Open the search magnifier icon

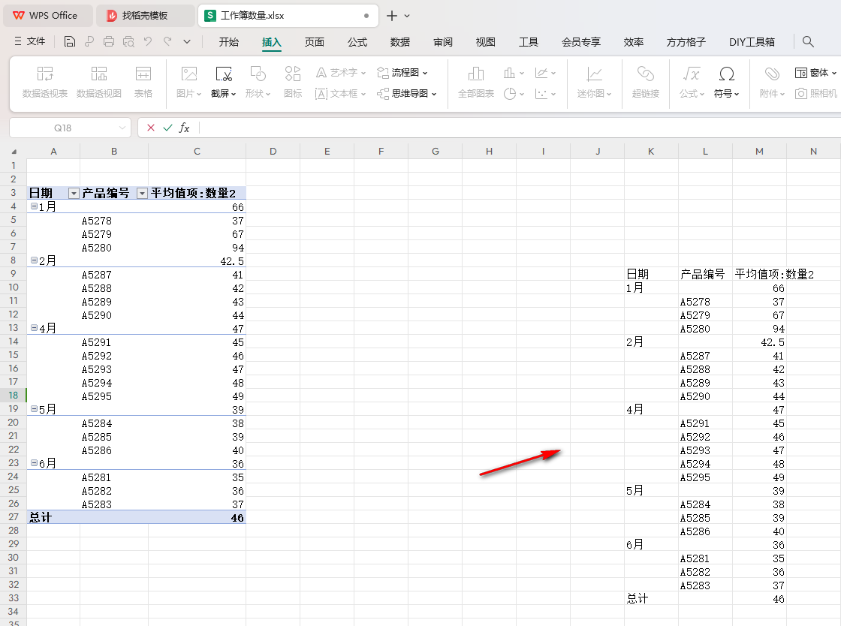pos(808,41)
